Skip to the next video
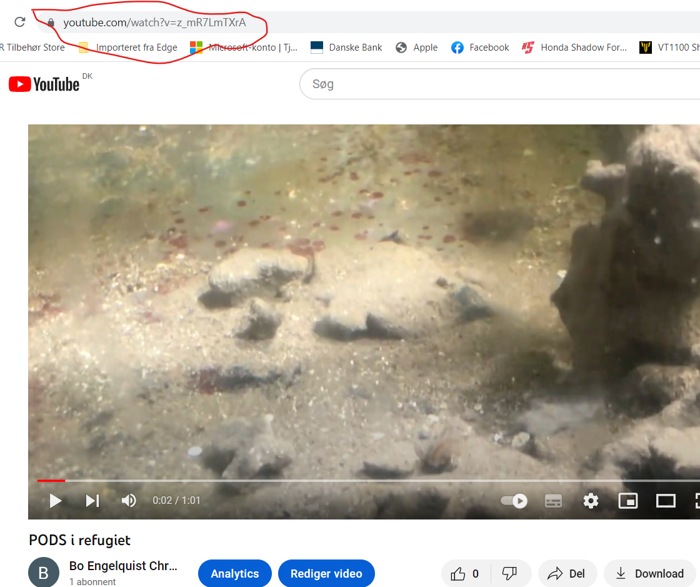 click(x=92, y=501)
